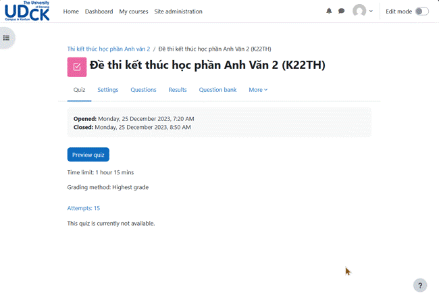Open My courses in top navigation

pos(133,11)
